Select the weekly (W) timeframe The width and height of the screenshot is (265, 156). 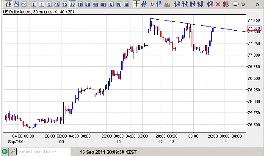(119, 4)
